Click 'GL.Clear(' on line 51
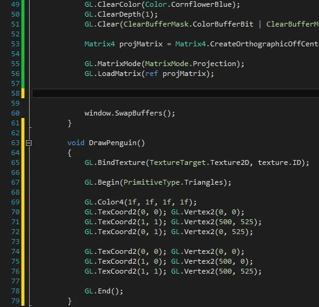Screen dimensions: 319x307 click(x=104, y=24)
